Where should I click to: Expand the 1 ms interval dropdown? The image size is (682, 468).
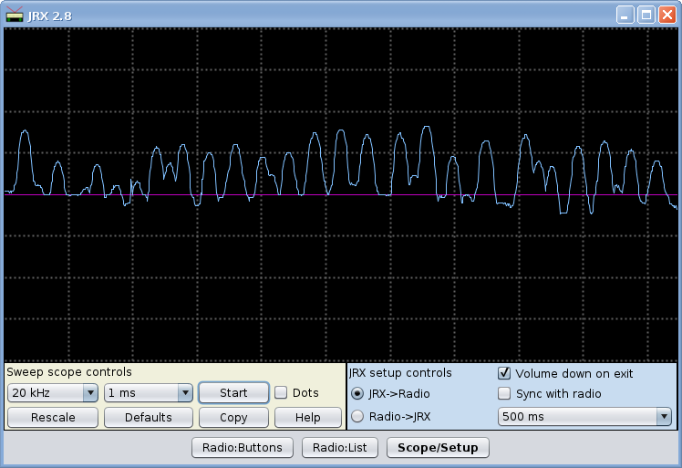click(x=148, y=393)
